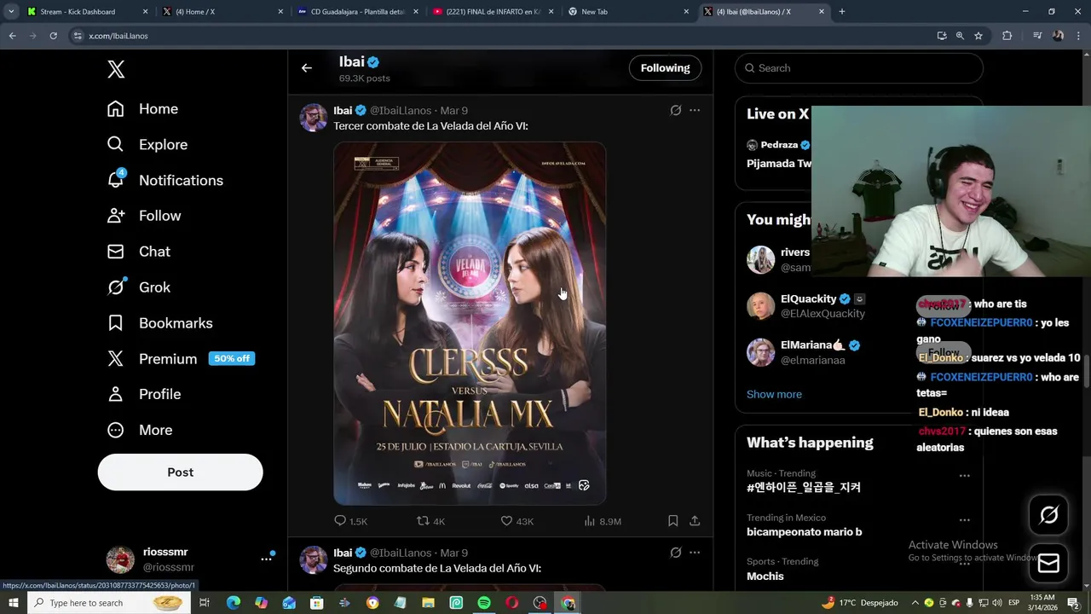Reply to the Tercer combate post (1.5K)
Image resolution: width=1091 pixels, height=614 pixels.
(x=350, y=521)
